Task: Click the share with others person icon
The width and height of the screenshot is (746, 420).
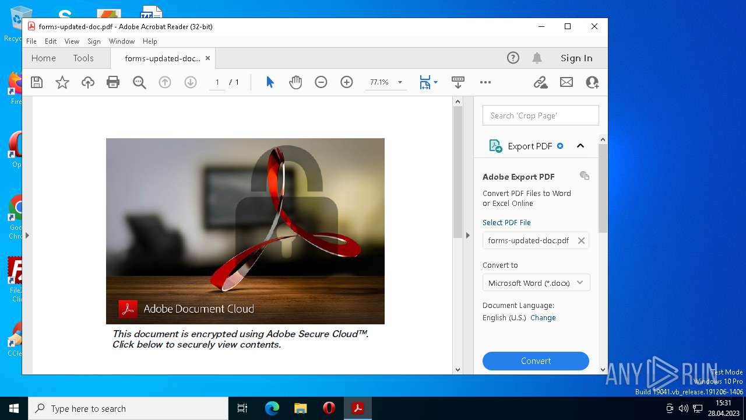Action: pos(592,82)
